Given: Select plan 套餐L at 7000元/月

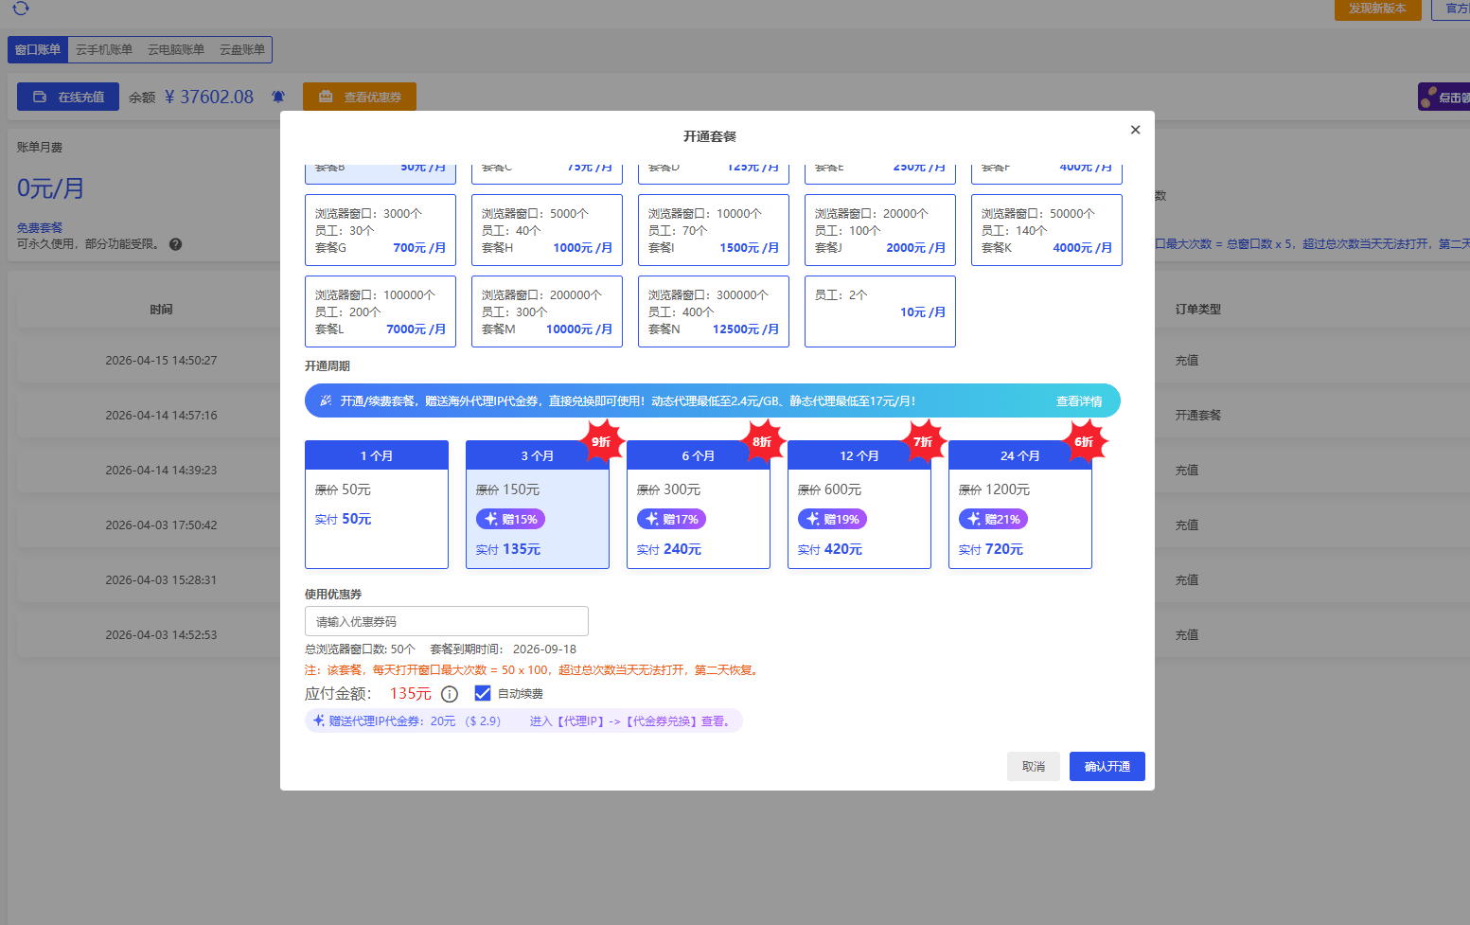Looking at the screenshot, I should (x=381, y=311).
